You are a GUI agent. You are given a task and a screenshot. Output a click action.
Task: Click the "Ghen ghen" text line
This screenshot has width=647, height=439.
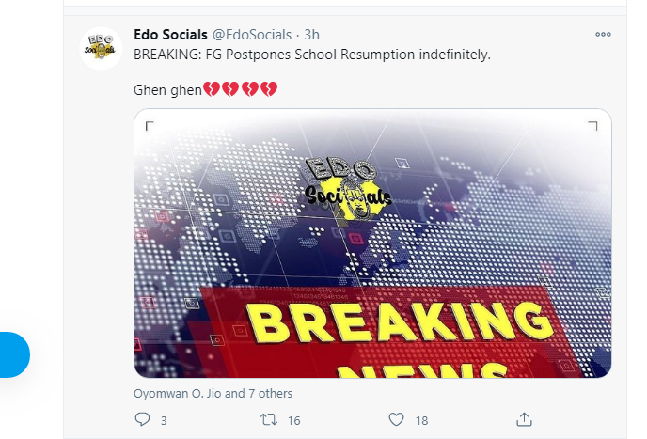click(167, 89)
